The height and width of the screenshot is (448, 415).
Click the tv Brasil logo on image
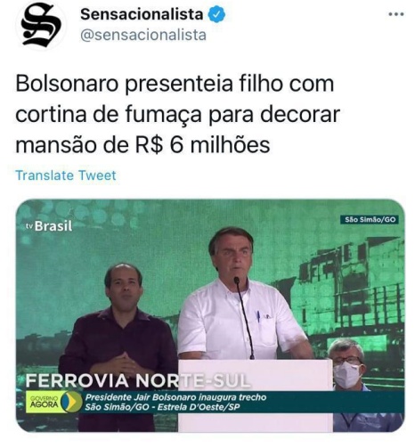pyautogui.click(x=49, y=226)
